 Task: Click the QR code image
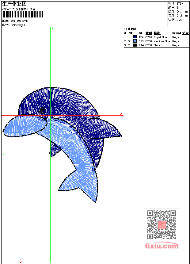[x=161, y=224]
